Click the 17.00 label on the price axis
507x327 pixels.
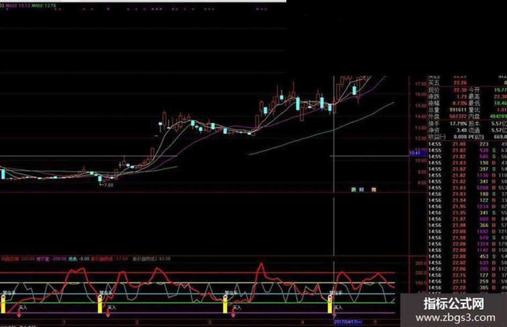pyautogui.click(x=420, y=84)
